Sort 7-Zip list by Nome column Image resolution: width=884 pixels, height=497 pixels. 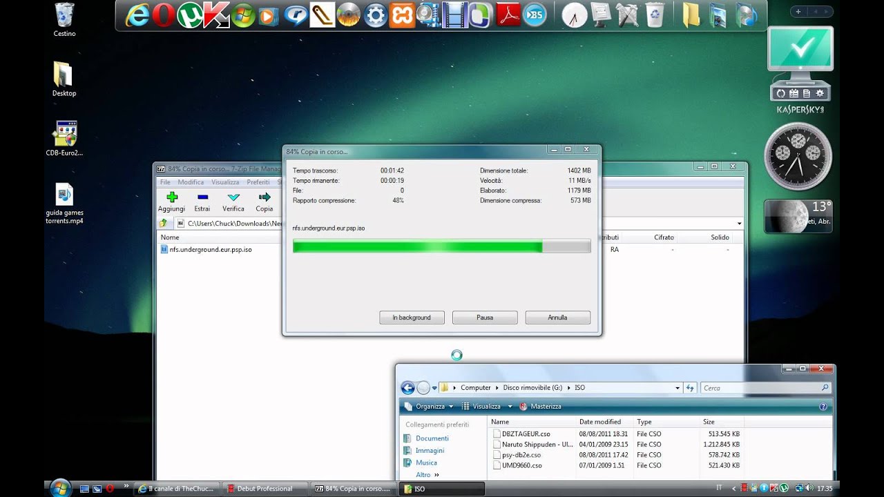coord(170,237)
